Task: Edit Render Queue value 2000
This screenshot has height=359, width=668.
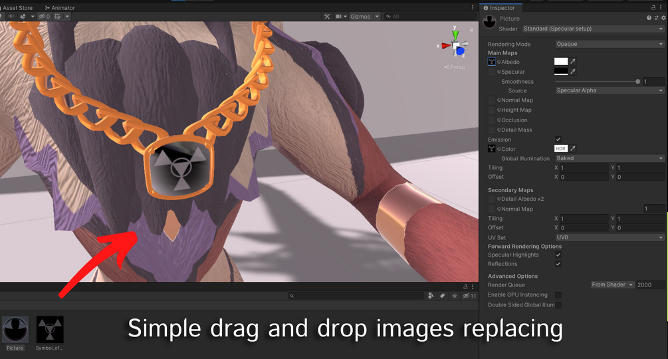Action: 650,285
